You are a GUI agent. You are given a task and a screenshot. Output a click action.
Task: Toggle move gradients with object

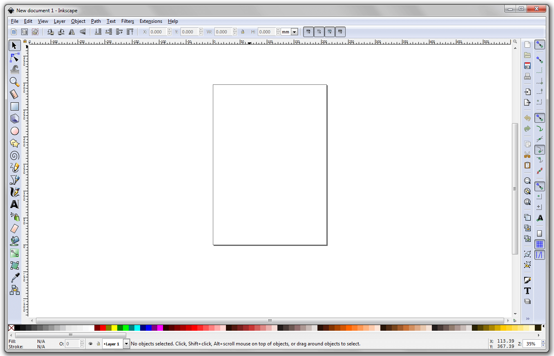tap(330, 32)
